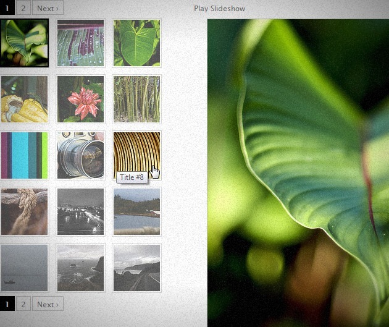Click Next in the top pagination
Screen dimensions: 389x327
click(x=48, y=8)
